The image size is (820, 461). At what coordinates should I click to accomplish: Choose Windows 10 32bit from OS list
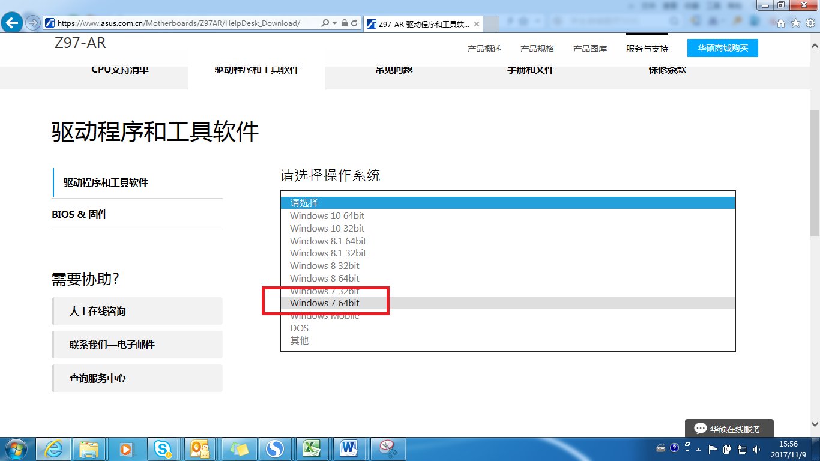pos(508,228)
